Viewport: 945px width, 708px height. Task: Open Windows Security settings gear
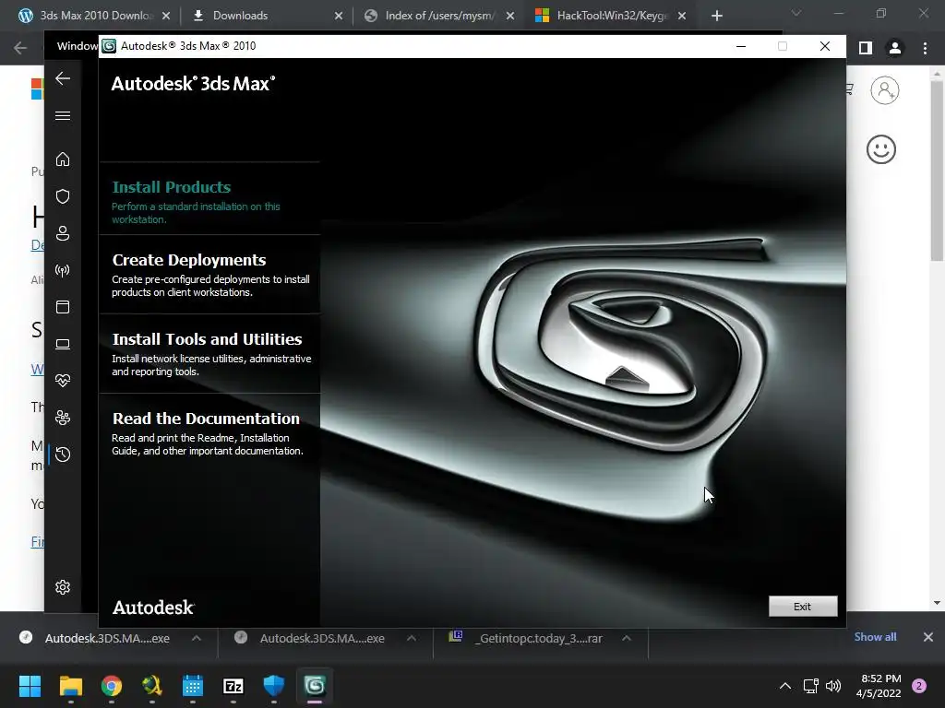point(63,587)
